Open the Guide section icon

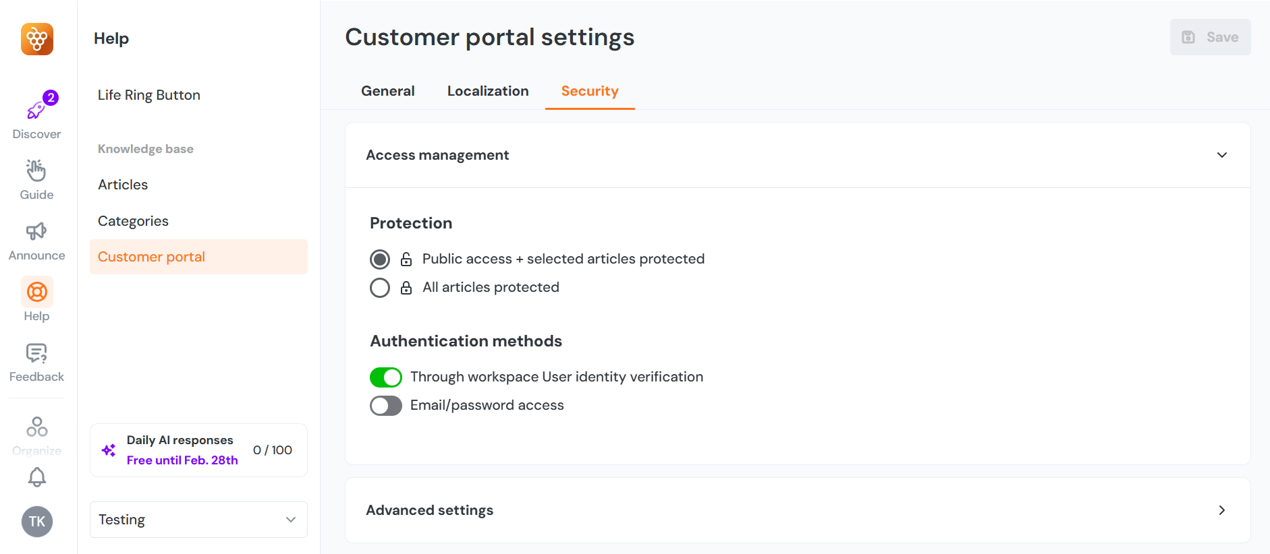click(36, 171)
